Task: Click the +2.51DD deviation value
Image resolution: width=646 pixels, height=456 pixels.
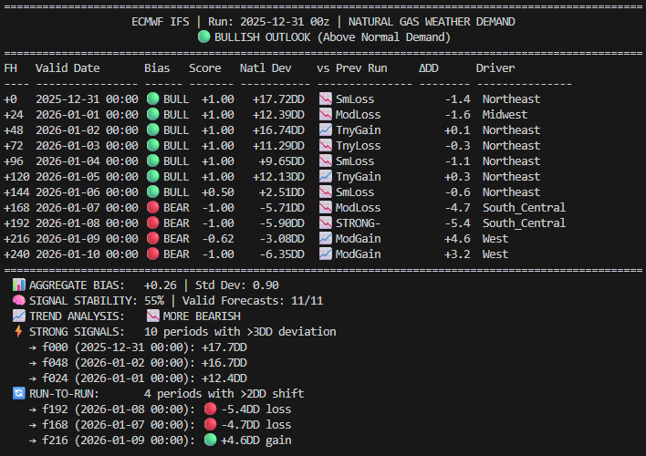Action: click(x=282, y=192)
